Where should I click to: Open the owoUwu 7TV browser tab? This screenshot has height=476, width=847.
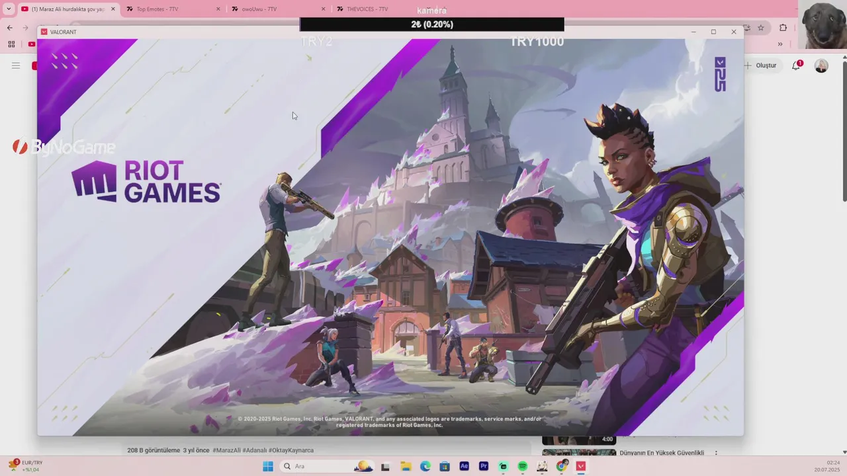(x=278, y=9)
